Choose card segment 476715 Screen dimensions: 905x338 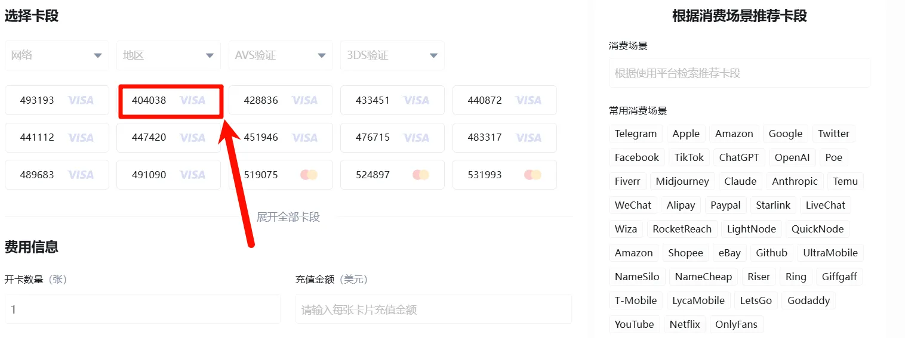[x=392, y=138]
